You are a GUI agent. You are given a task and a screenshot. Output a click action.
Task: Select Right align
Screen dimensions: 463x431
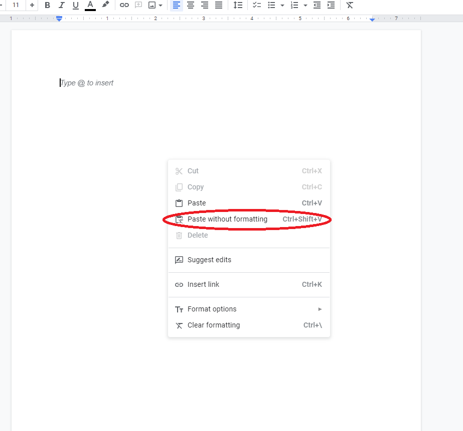point(205,5)
